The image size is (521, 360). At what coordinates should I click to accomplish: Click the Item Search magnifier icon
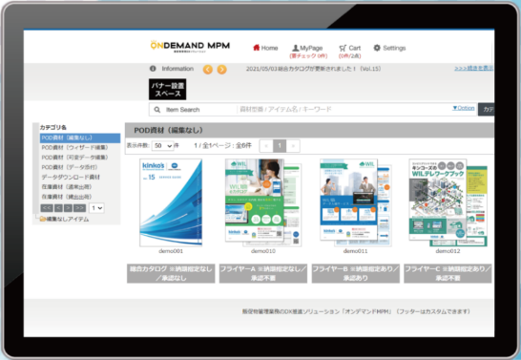click(157, 110)
